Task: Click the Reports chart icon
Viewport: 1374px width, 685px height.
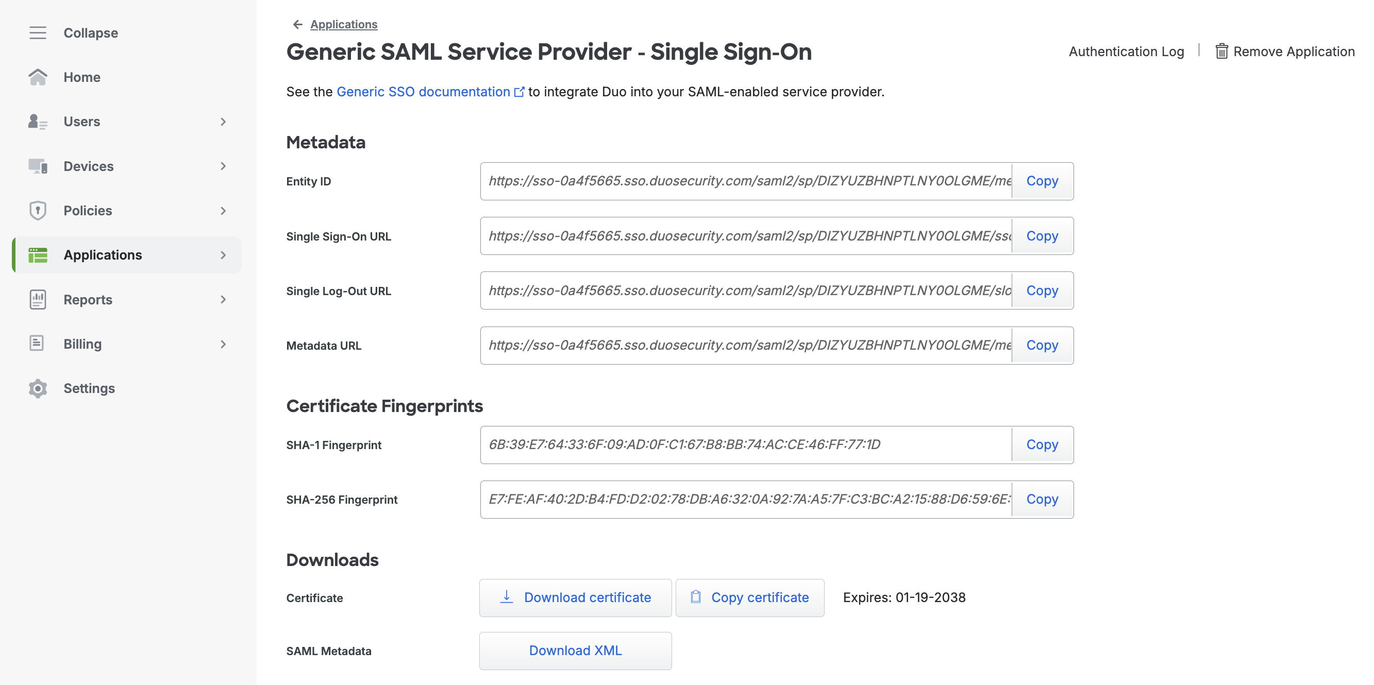Action: 37,300
